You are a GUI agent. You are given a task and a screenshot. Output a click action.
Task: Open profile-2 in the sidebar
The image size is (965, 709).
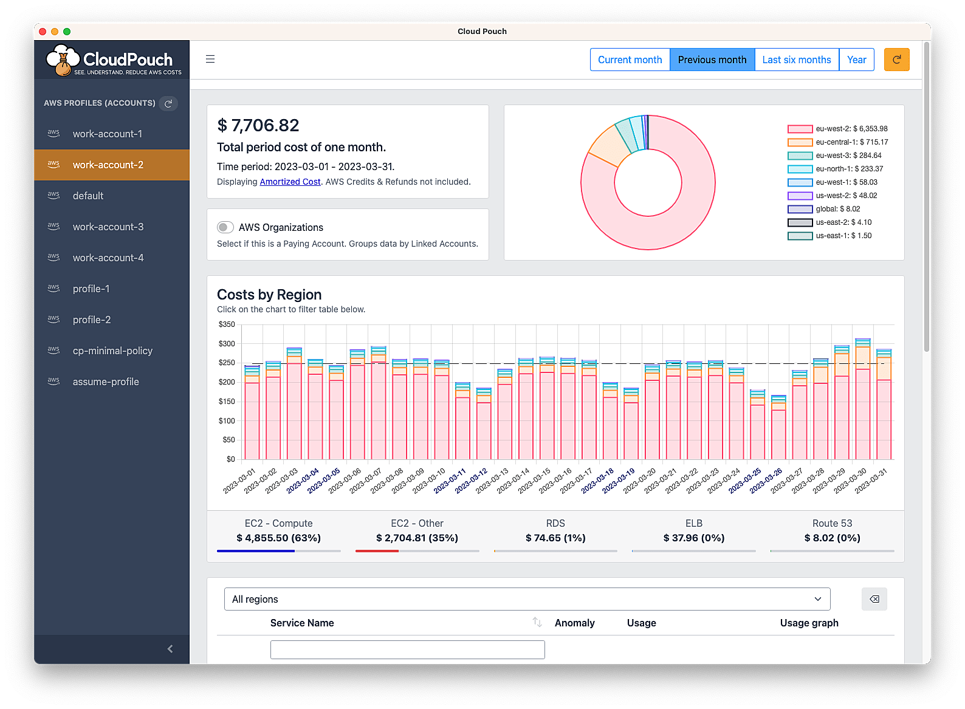(112, 320)
